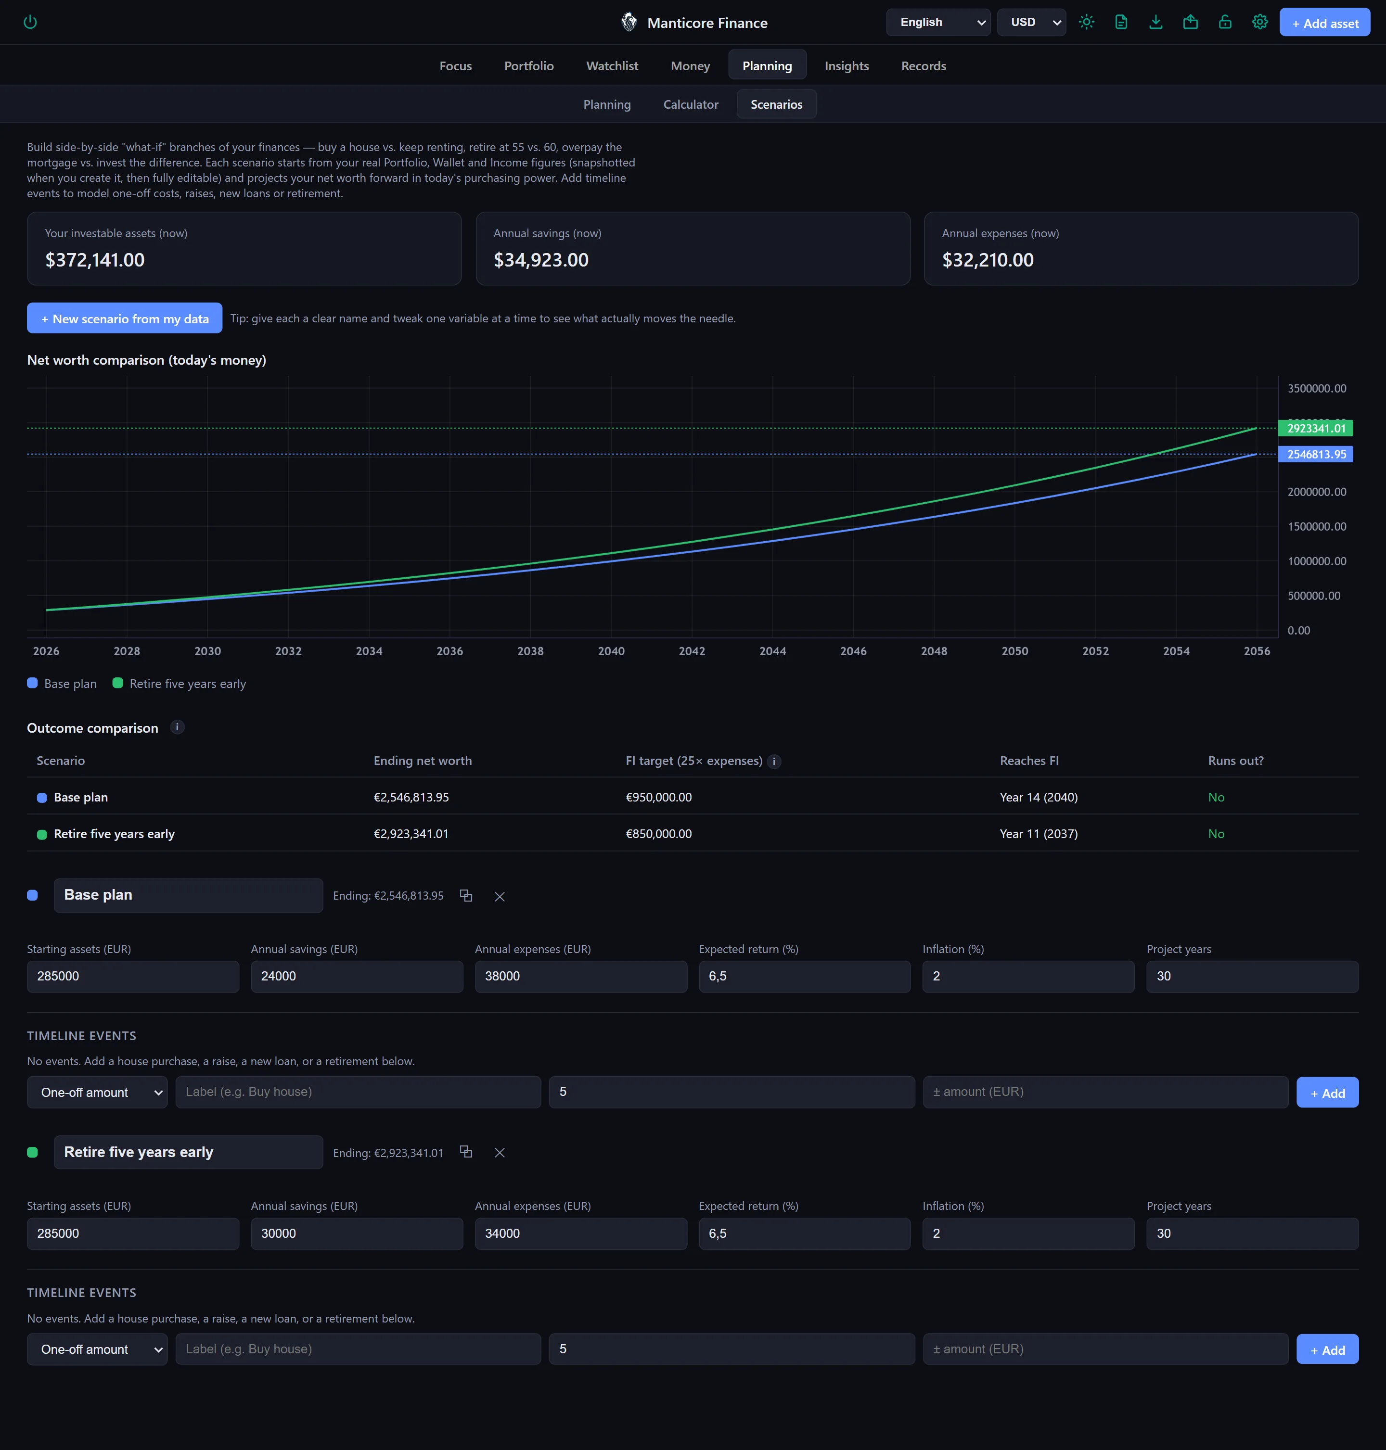Viewport: 1386px width, 1450px height.
Task: Click New scenario from my data
Action: click(124, 318)
